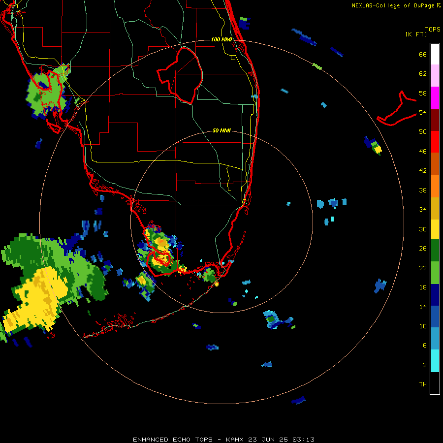
Task: Click the 42 legend value
Action: [423, 171]
